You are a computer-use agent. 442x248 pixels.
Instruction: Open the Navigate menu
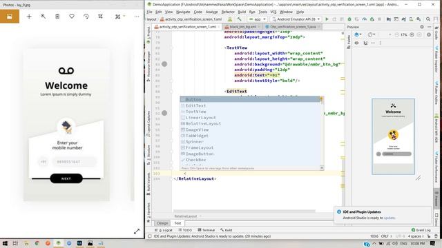[183, 12]
